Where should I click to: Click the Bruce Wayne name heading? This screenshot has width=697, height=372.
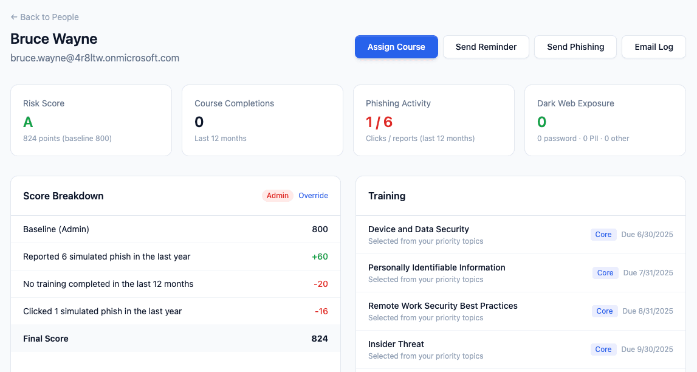[54, 39]
